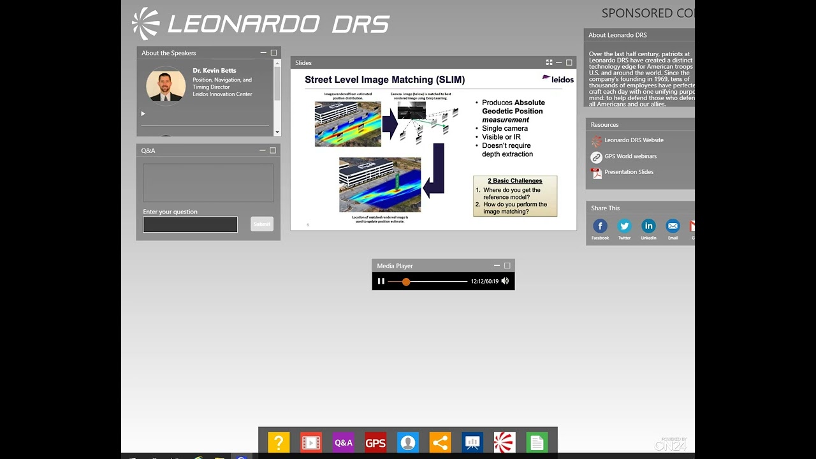Click the Q&A answers display area
816x459 pixels.
click(208, 183)
